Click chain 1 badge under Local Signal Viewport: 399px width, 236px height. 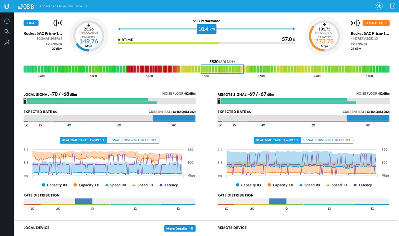25,103
